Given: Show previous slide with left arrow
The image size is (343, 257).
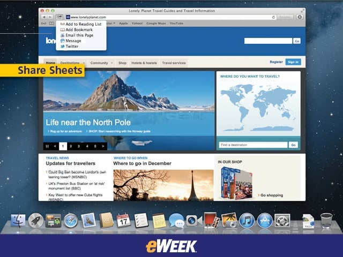Looking at the screenshot, I should (x=55, y=146).
